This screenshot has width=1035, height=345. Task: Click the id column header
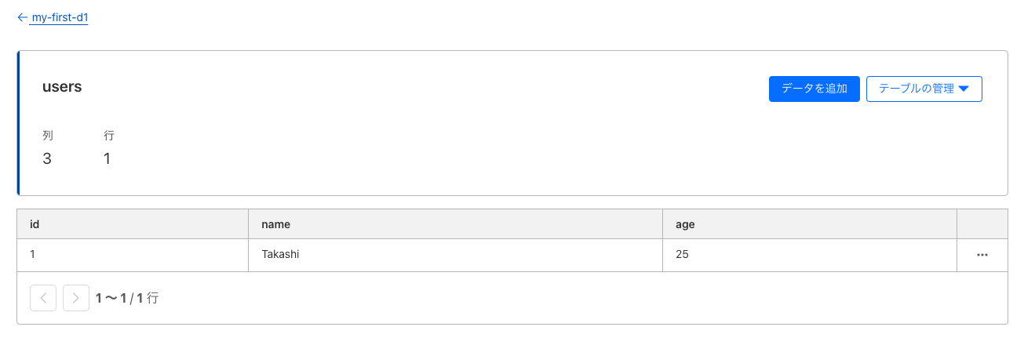[x=133, y=224]
